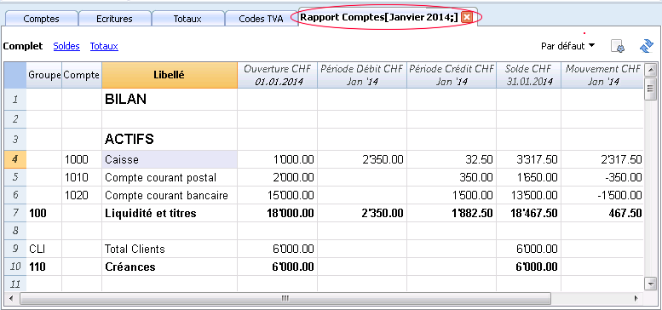This screenshot has width=662, height=310.
Task: Click the vertical scrollbar down arrow
Action: pyautogui.click(x=651, y=284)
